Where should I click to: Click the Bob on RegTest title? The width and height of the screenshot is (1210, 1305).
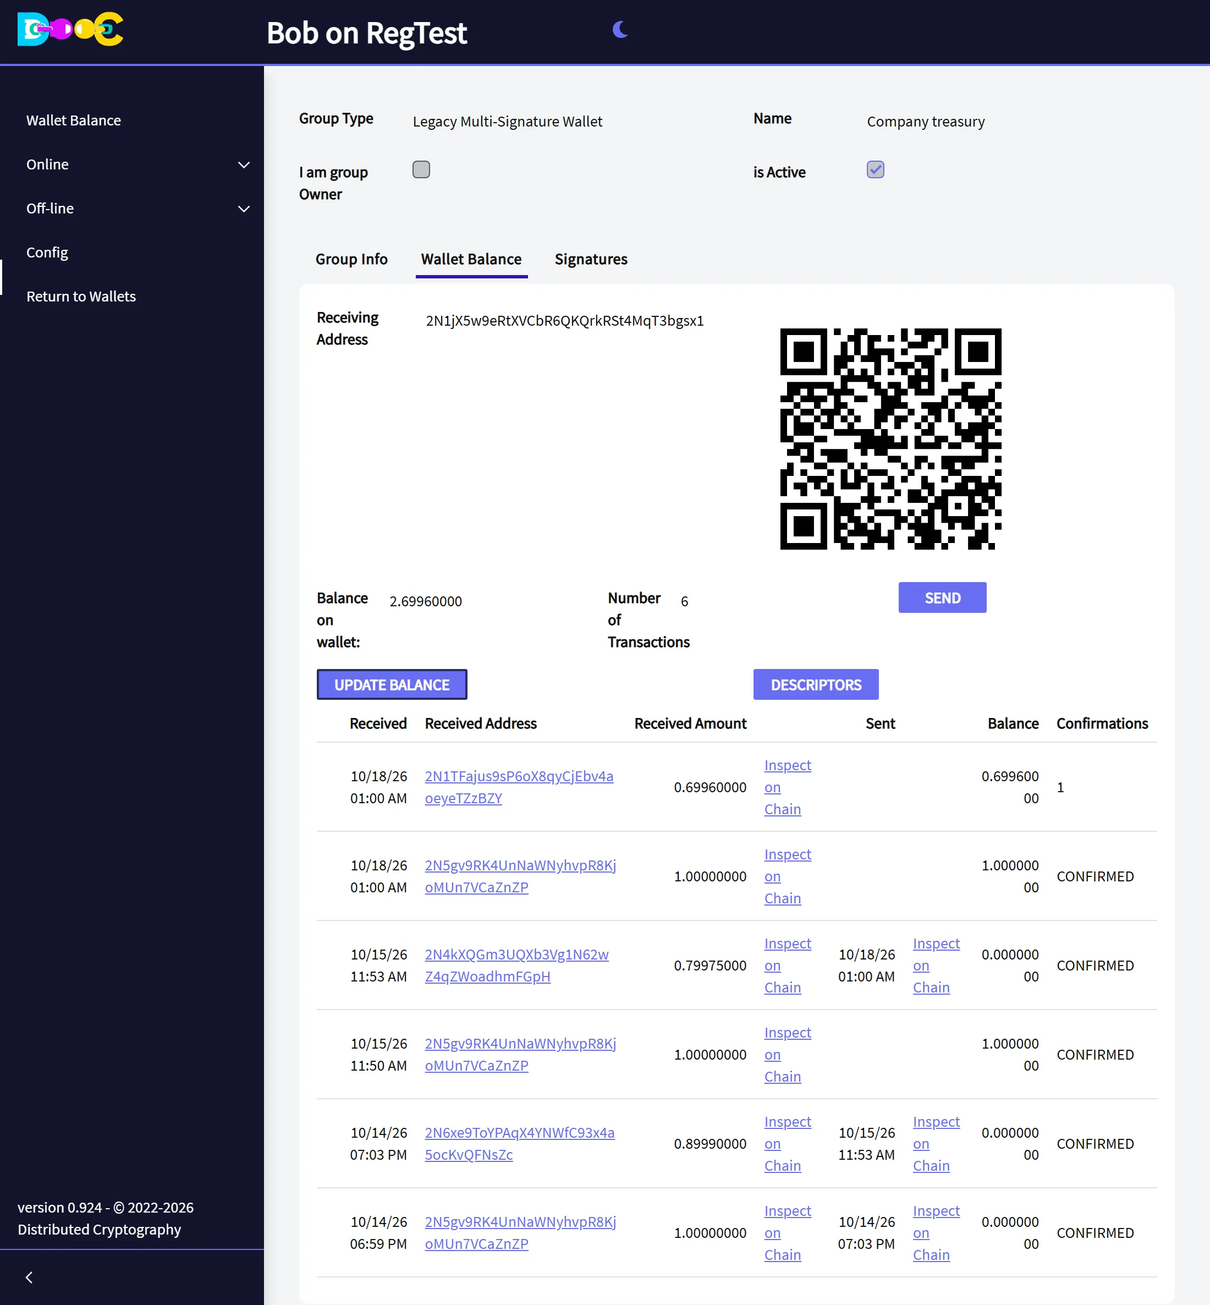[x=367, y=33]
